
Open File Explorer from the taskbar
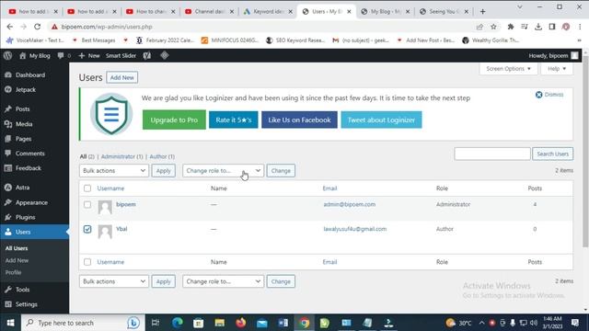220,323
